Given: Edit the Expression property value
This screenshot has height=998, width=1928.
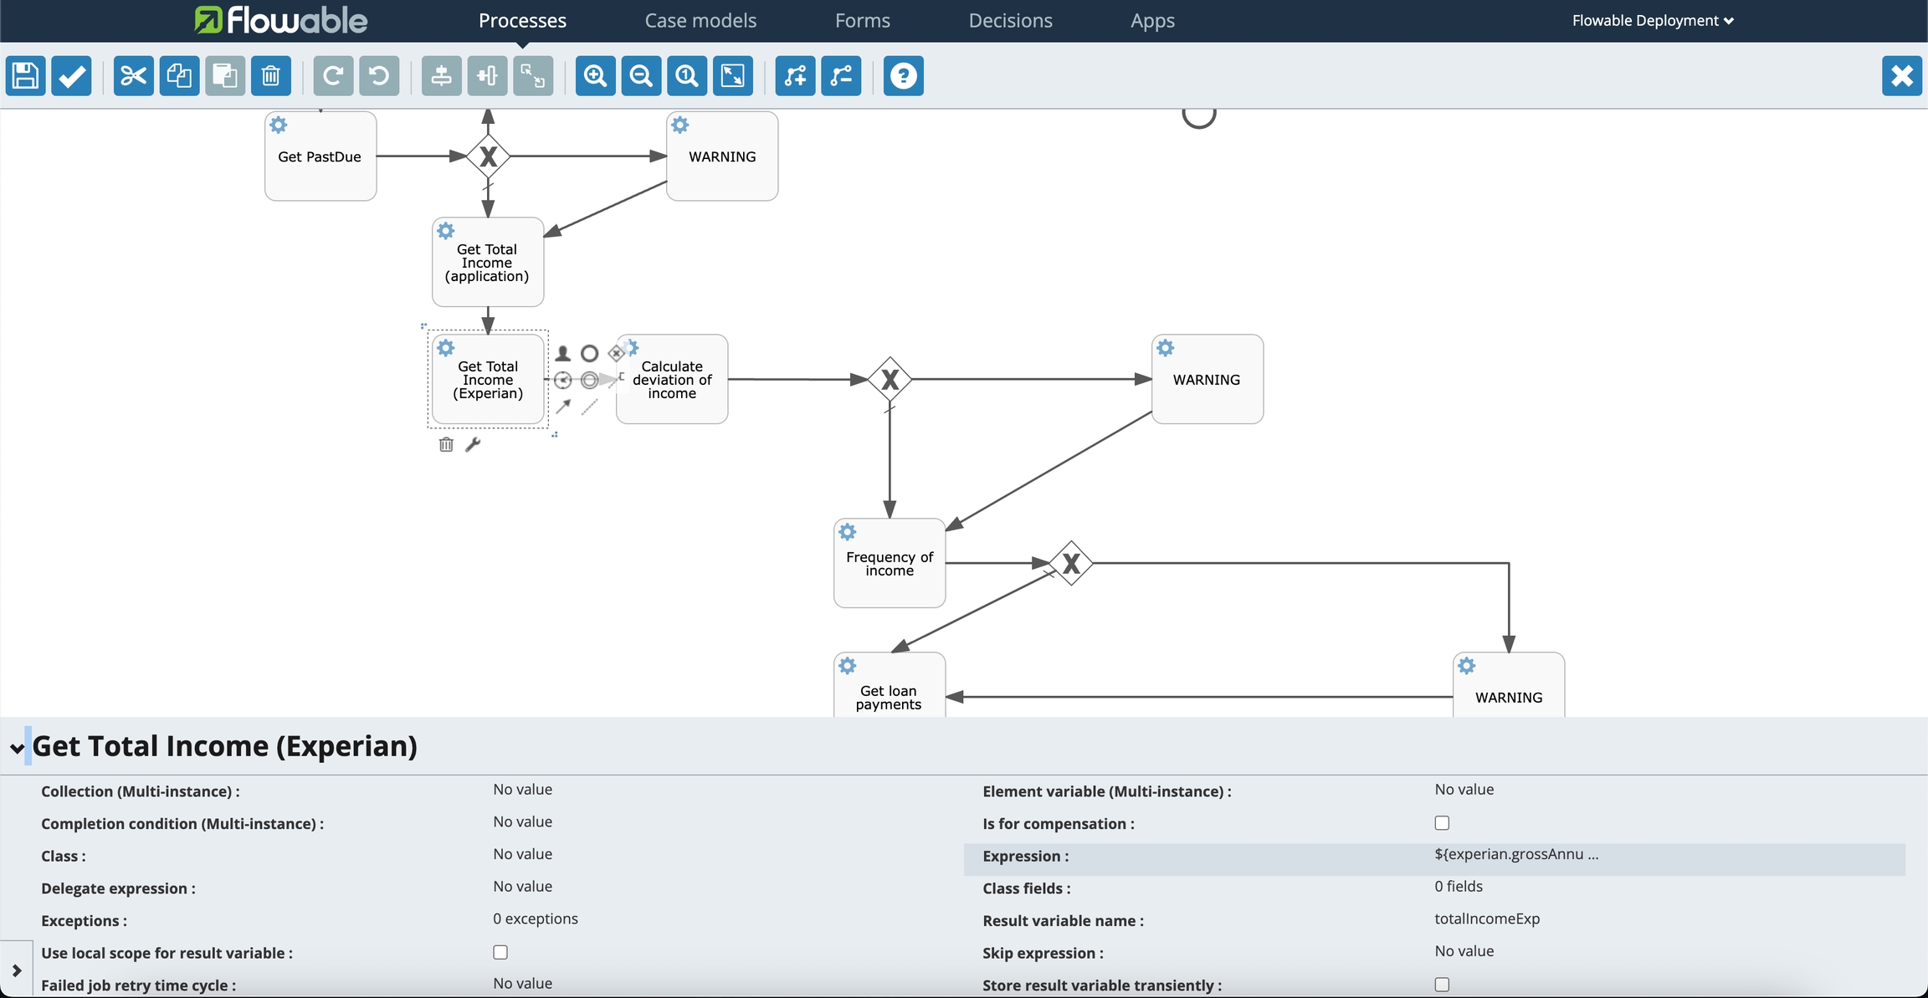Looking at the screenshot, I should [x=1515, y=855].
